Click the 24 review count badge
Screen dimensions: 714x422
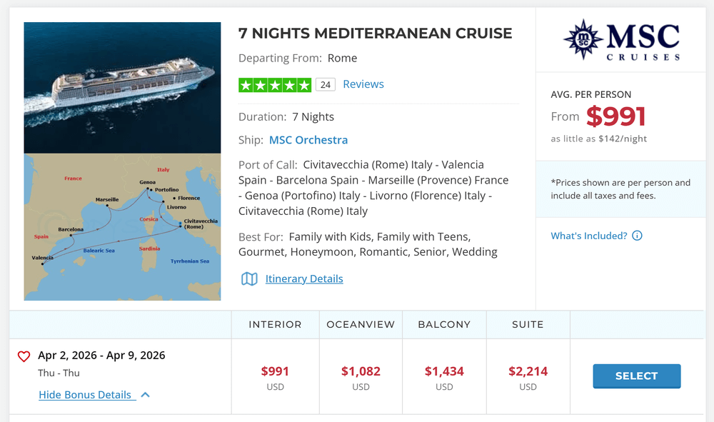coord(325,85)
